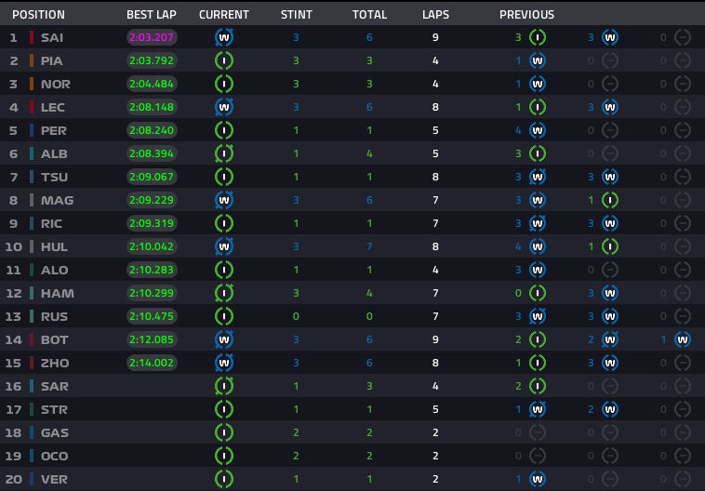Click the driver name OCO
The height and width of the screenshot is (491, 705).
pos(54,456)
